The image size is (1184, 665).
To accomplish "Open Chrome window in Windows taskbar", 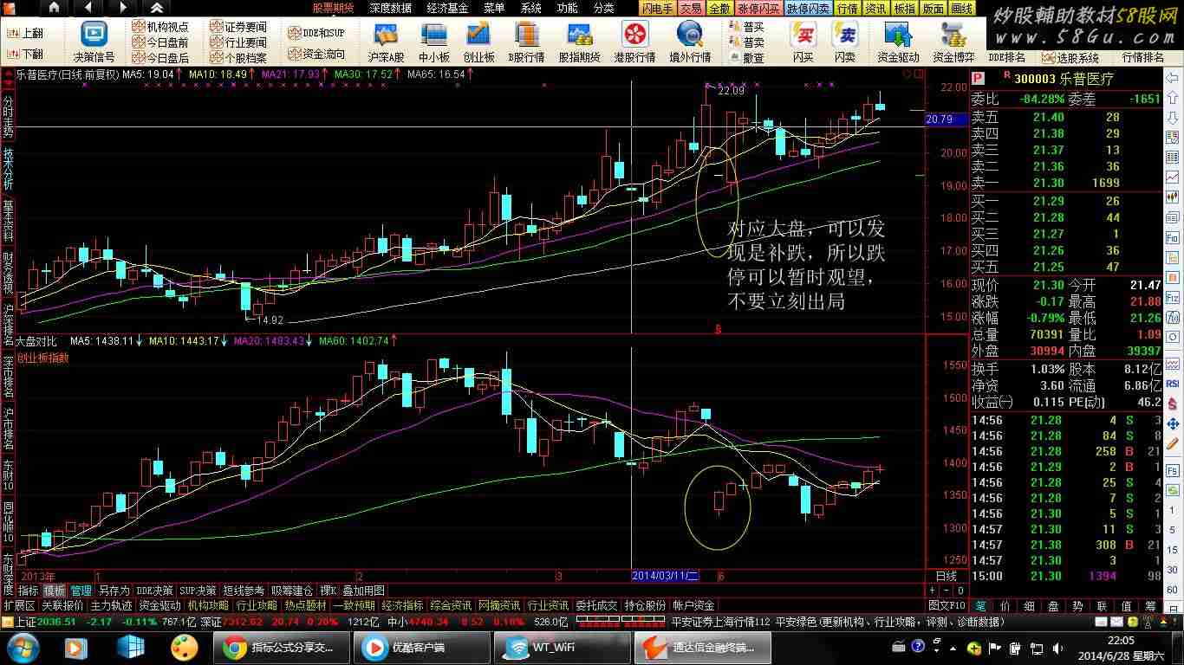I will pyautogui.click(x=278, y=647).
